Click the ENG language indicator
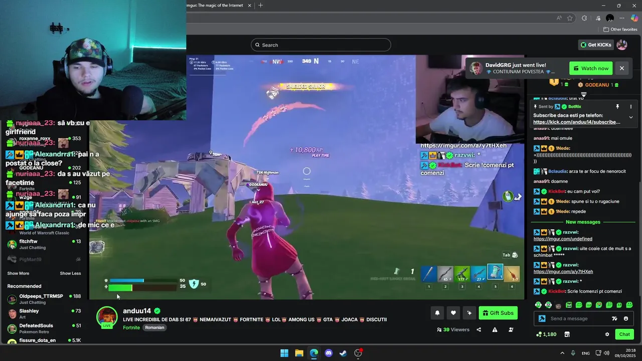 coord(586,353)
